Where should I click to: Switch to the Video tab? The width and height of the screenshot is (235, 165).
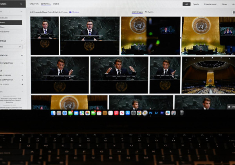tap(56, 4)
